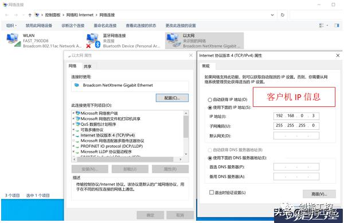The height and width of the screenshot is (223, 344).
Task: Click Rename this connection
Action: (x=105, y=25)
